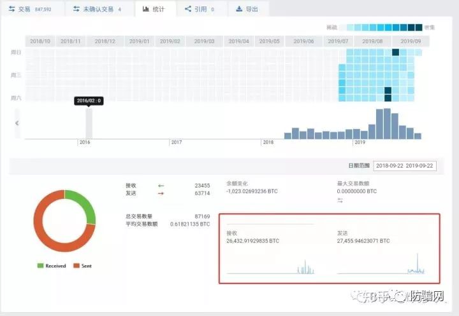Select the 2019/01 month header
Image resolution: width=459 pixels, height=316 pixels.
click(140, 41)
